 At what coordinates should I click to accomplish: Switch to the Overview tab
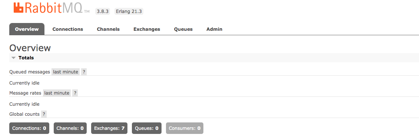click(x=27, y=29)
